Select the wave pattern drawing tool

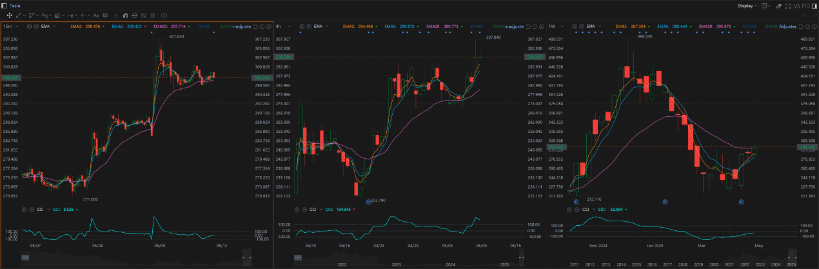(44, 15)
